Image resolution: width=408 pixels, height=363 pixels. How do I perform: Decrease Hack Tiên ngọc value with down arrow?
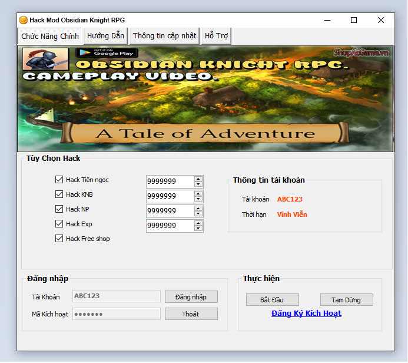click(198, 184)
